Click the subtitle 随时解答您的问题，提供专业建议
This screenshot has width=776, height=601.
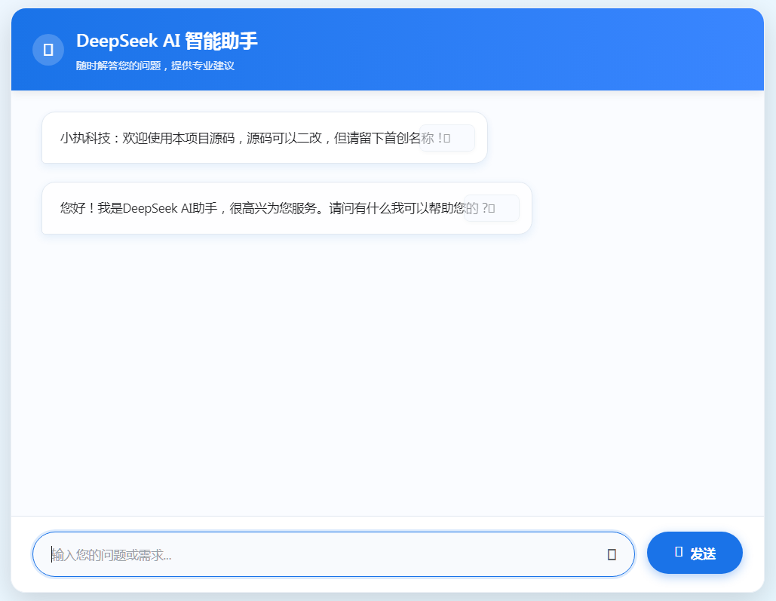pyautogui.click(x=155, y=66)
